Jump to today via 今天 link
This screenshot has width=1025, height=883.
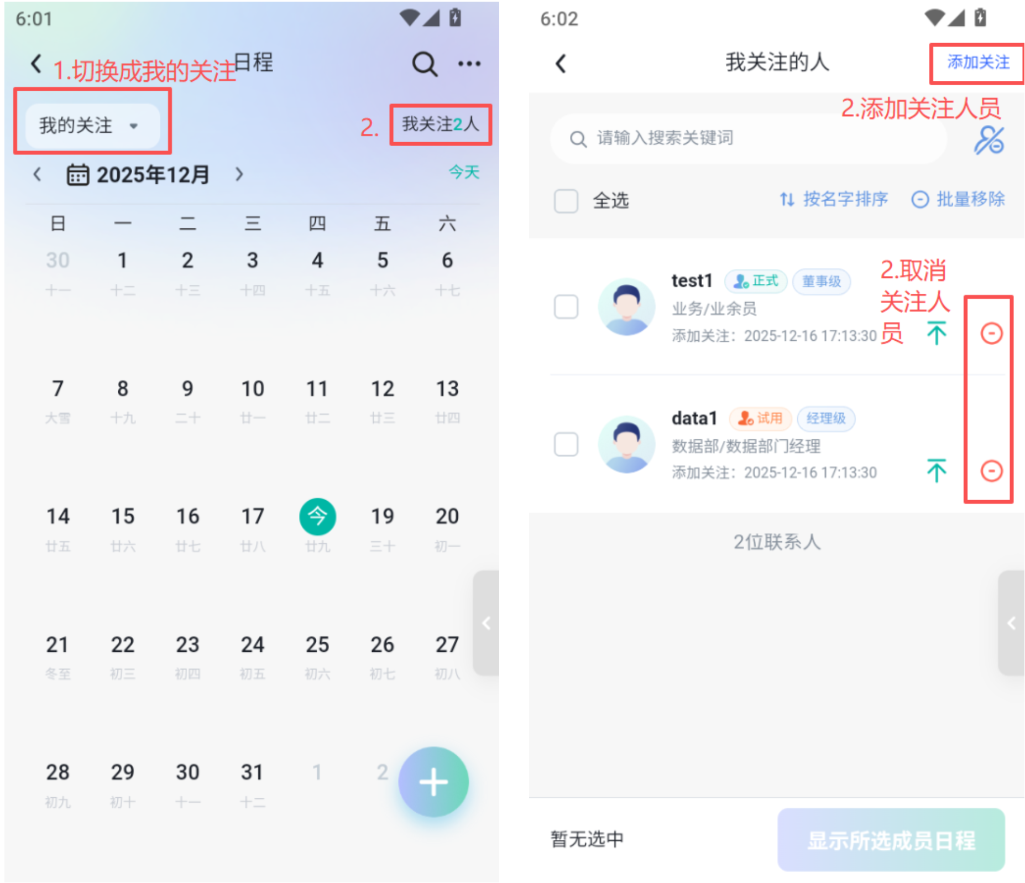point(464,172)
